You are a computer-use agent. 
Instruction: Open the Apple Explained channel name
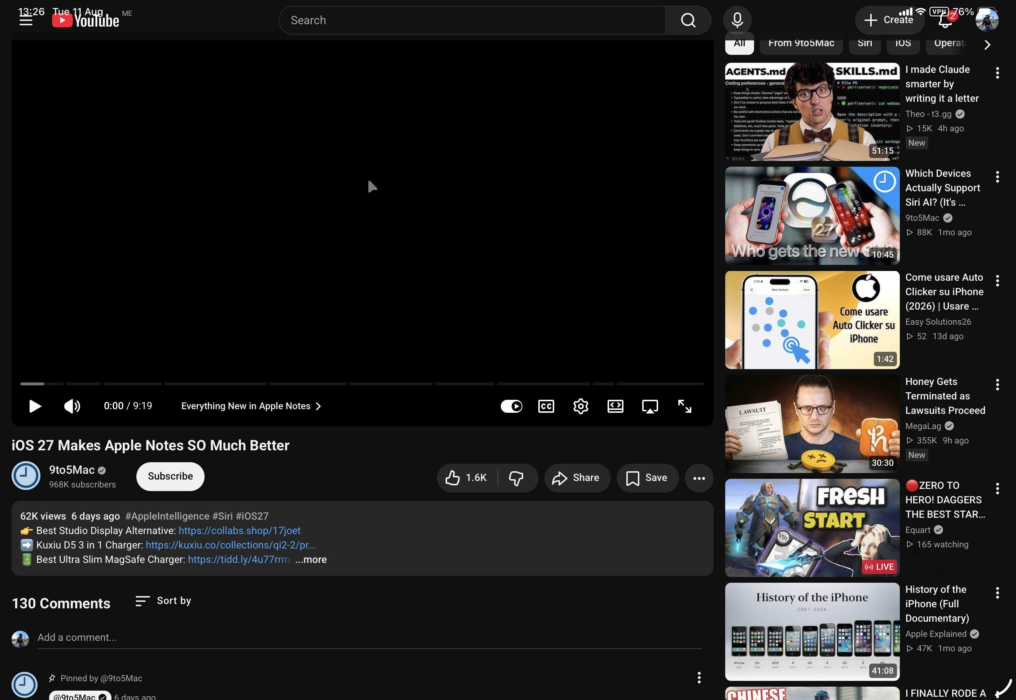pyautogui.click(x=936, y=634)
